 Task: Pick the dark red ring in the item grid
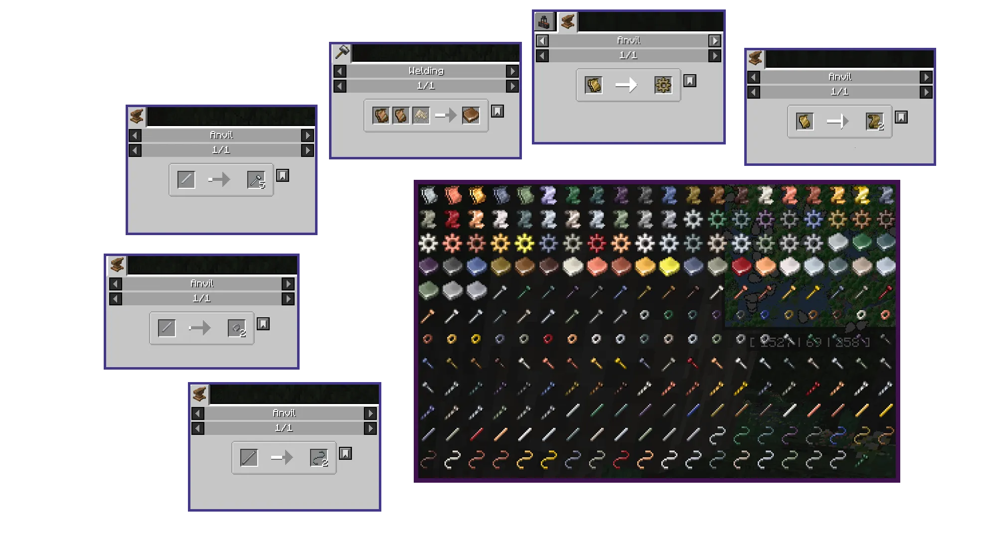[548, 339]
